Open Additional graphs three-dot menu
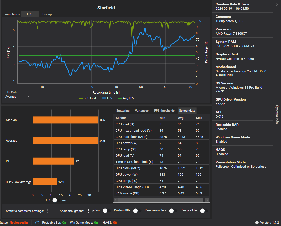281x226 pixels. click(x=88, y=211)
